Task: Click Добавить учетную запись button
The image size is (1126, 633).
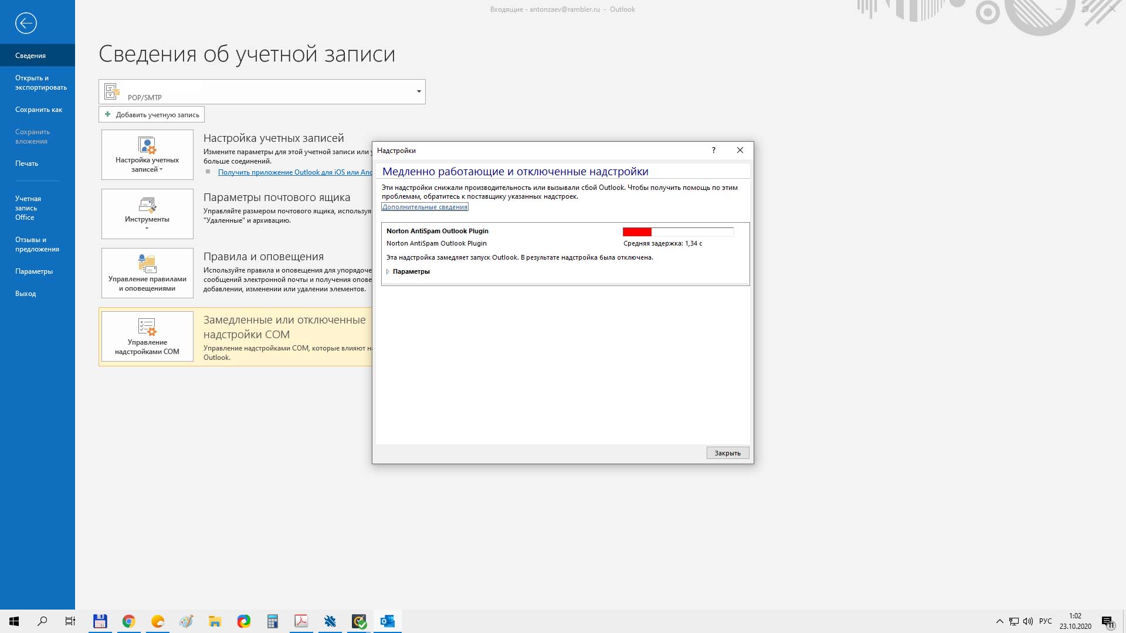Action: [151, 114]
